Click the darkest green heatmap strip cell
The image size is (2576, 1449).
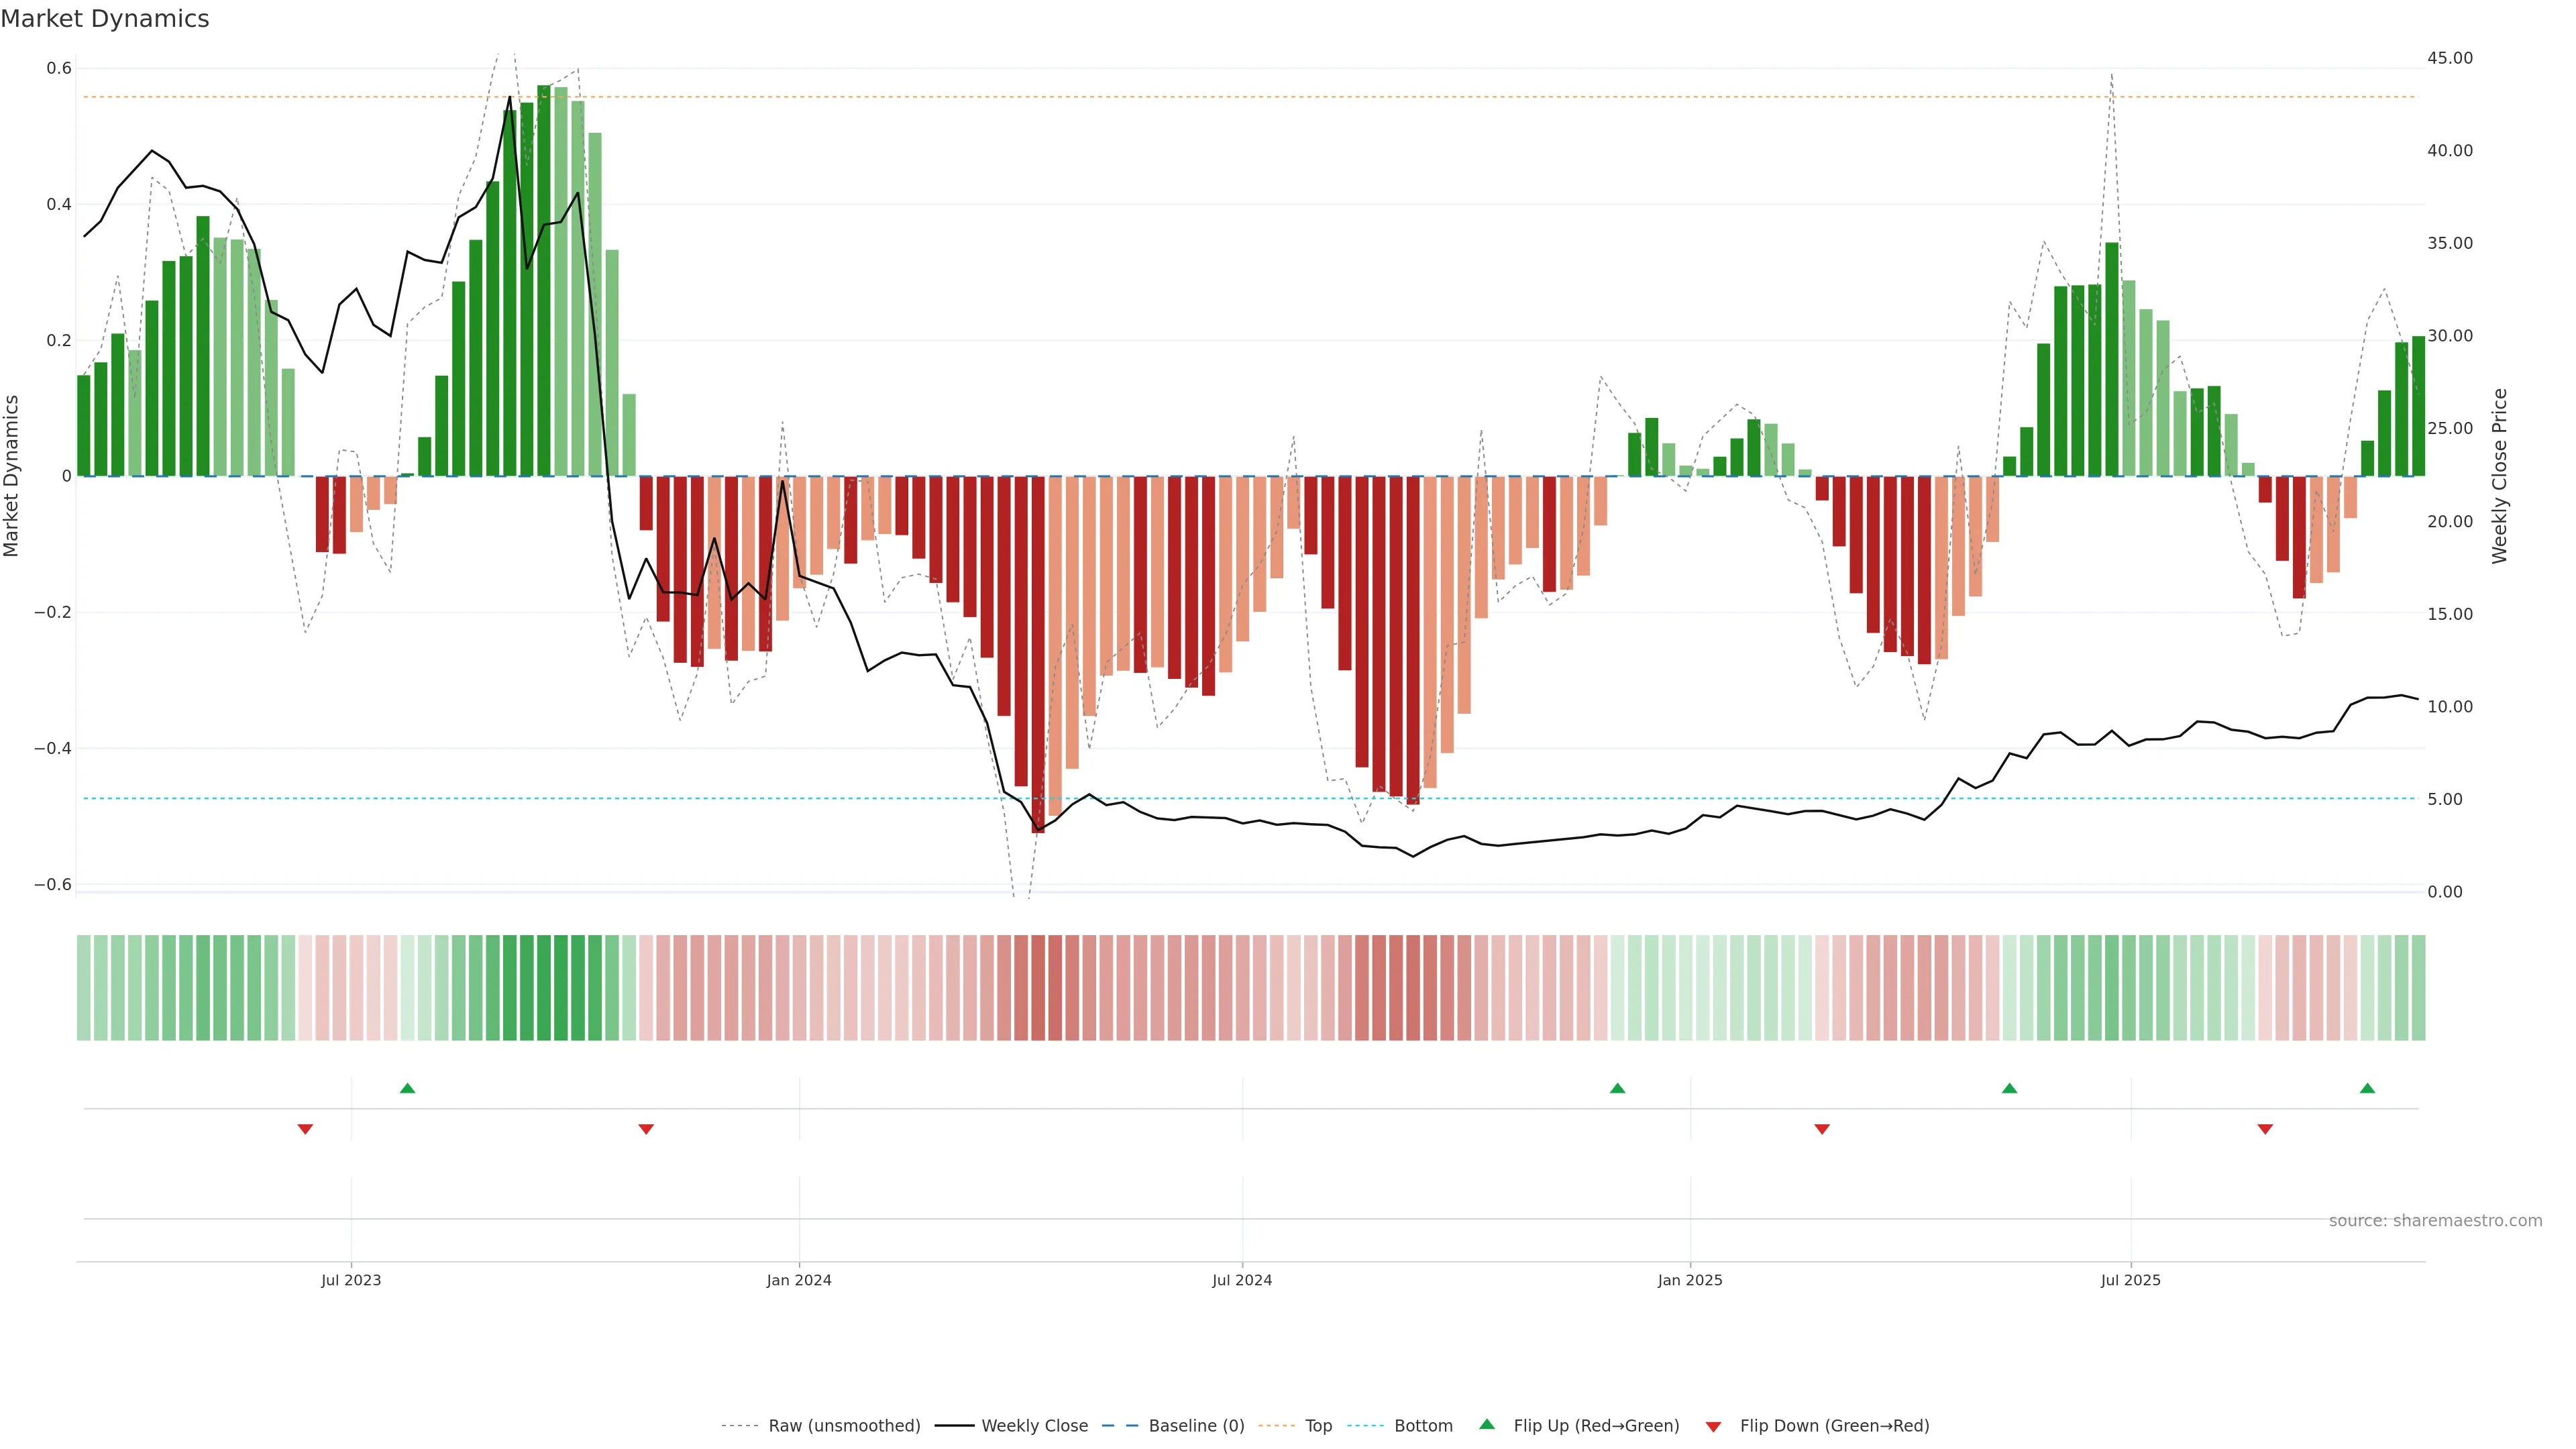[543, 987]
